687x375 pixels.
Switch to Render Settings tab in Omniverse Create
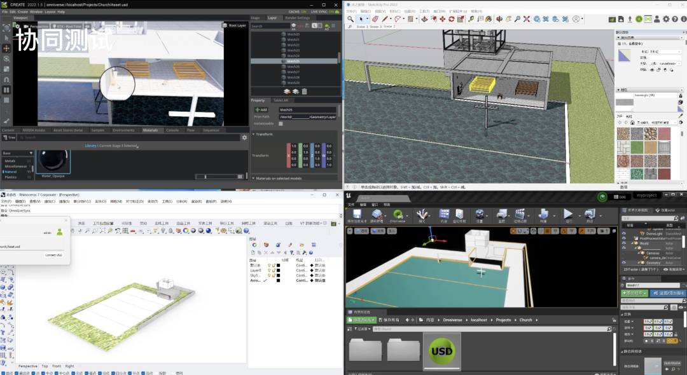(x=297, y=18)
